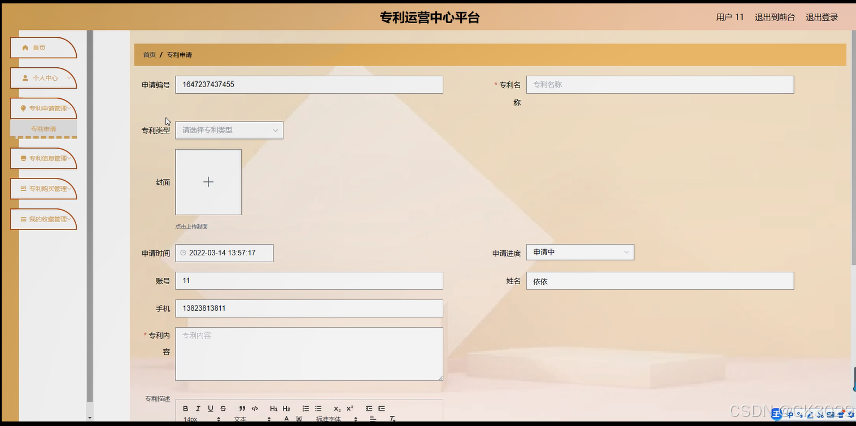Viewport: 856px width, 426px height.
Task: Expand the 个人中心 sidebar menu
Action: 43,78
